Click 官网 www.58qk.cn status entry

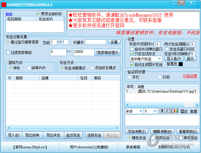pos(30,147)
